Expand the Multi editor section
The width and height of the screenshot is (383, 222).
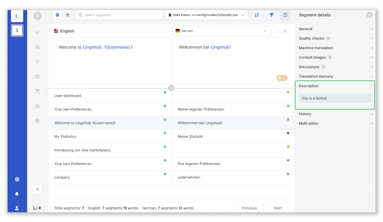[x=335, y=123]
